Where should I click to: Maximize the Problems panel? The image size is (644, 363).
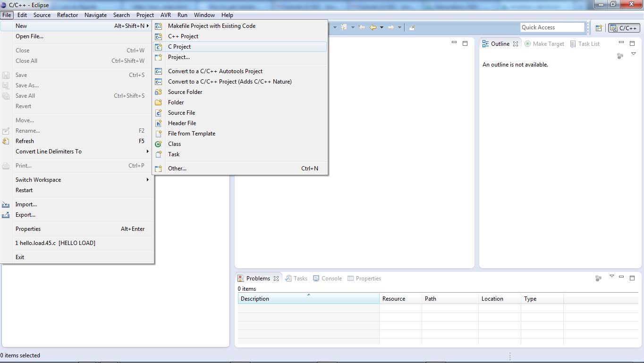(x=632, y=278)
